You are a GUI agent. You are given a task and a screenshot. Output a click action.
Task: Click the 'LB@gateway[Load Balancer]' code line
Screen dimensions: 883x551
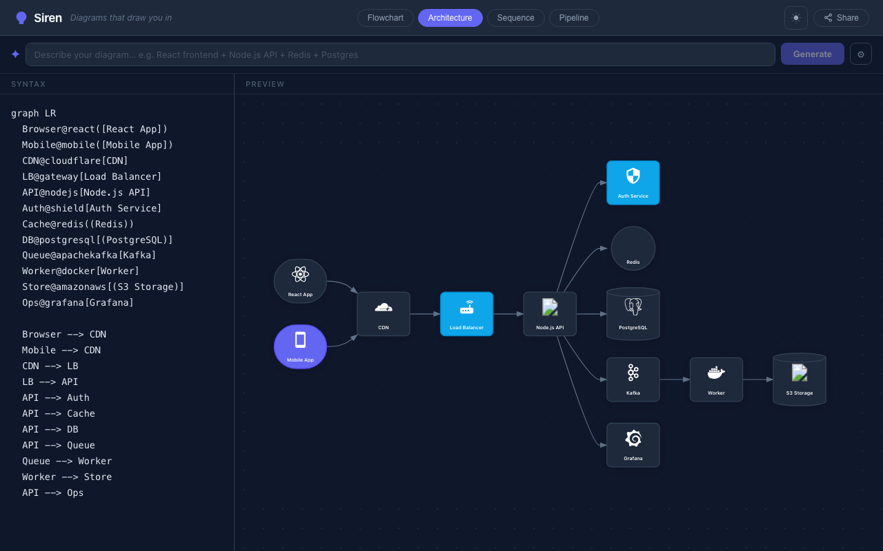[92, 176]
